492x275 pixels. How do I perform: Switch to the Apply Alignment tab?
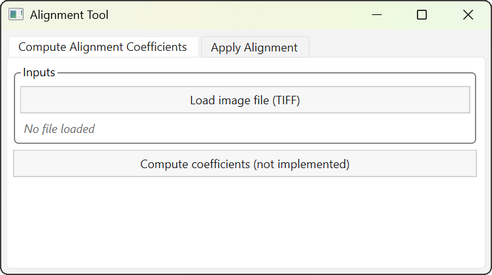[x=254, y=48]
